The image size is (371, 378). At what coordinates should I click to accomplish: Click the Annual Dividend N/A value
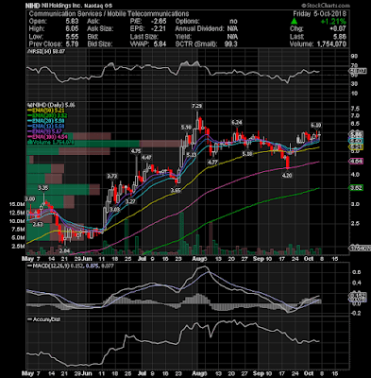point(232,29)
